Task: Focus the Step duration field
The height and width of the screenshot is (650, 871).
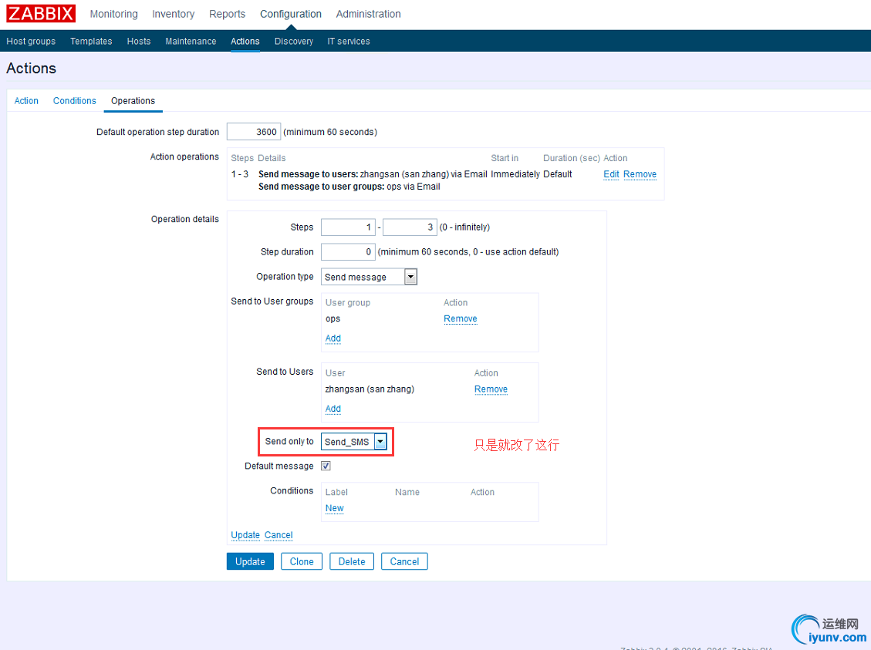Action: coord(348,251)
